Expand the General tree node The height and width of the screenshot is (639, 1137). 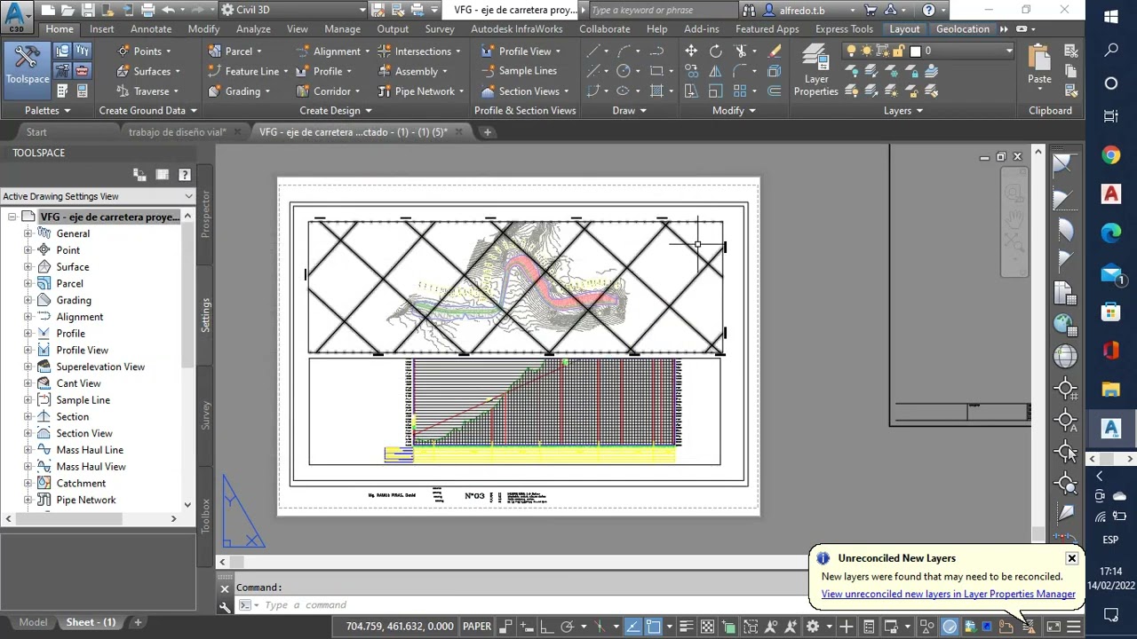pos(28,233)
